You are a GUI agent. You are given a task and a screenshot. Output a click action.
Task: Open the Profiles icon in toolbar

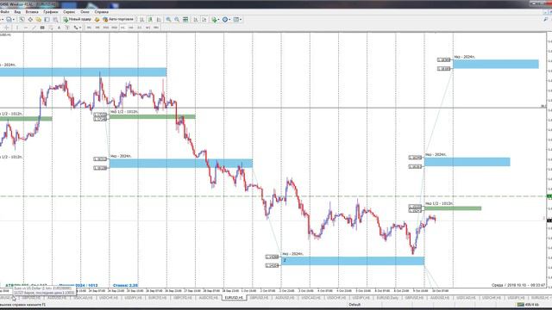9,19
